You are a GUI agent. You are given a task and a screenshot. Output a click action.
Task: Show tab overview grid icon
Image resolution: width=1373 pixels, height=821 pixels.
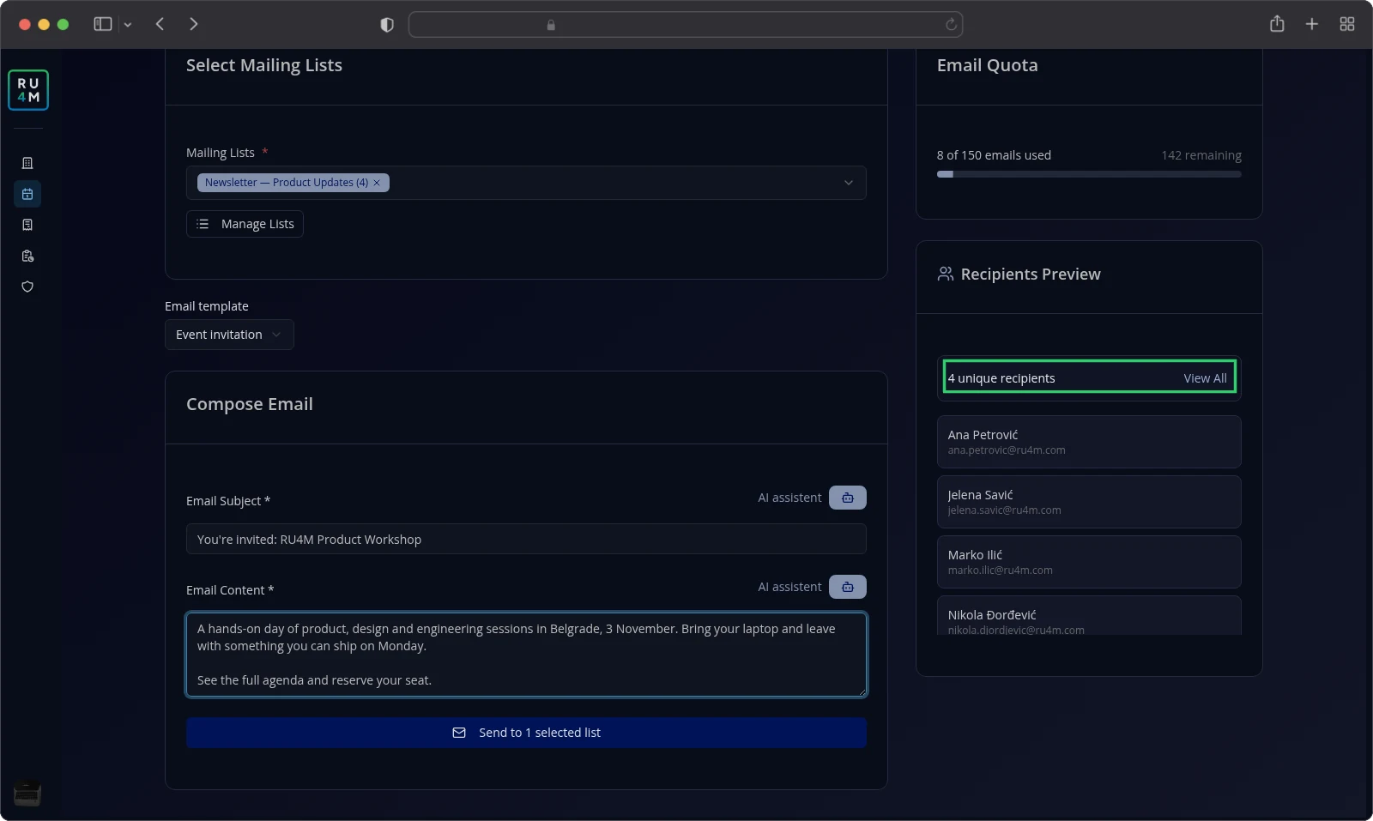[x=1347, y=24]
